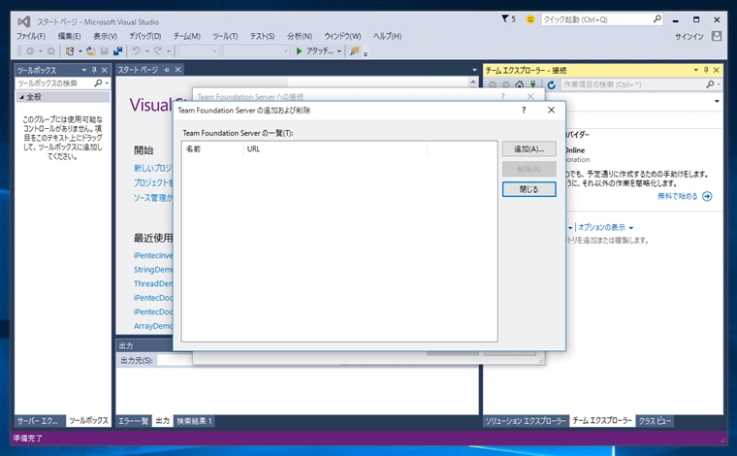Open the ThreadDem... recent project link
The width and height of the screenshot is (737, 456).
153,283
